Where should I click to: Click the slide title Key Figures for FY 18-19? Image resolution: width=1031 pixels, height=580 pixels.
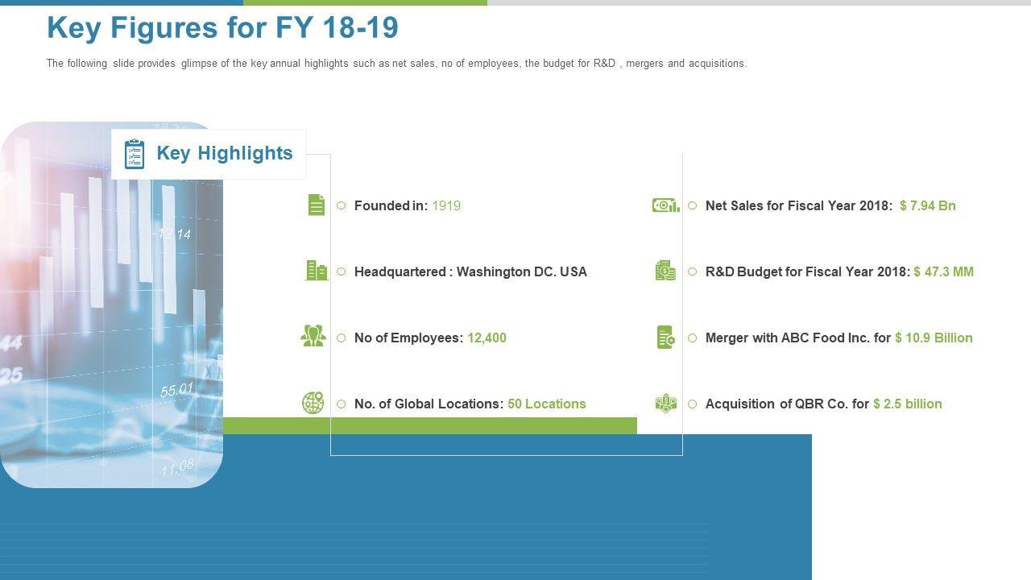[x=223, y=28]
